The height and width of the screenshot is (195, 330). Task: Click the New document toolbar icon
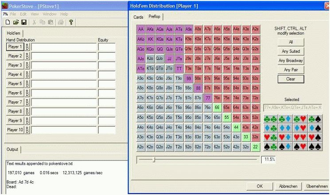tap(8, 22)
